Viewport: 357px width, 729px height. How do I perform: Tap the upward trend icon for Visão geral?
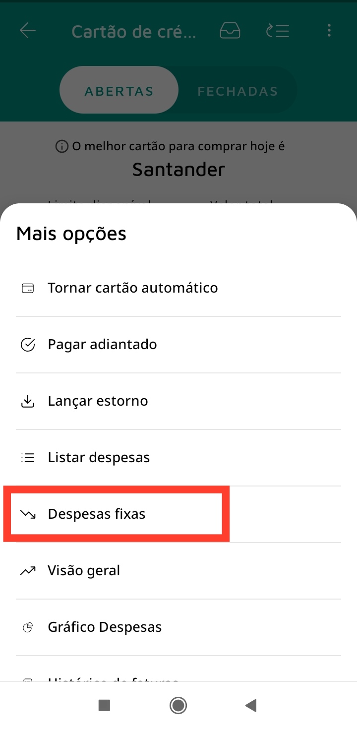click(x=28, y=571)
